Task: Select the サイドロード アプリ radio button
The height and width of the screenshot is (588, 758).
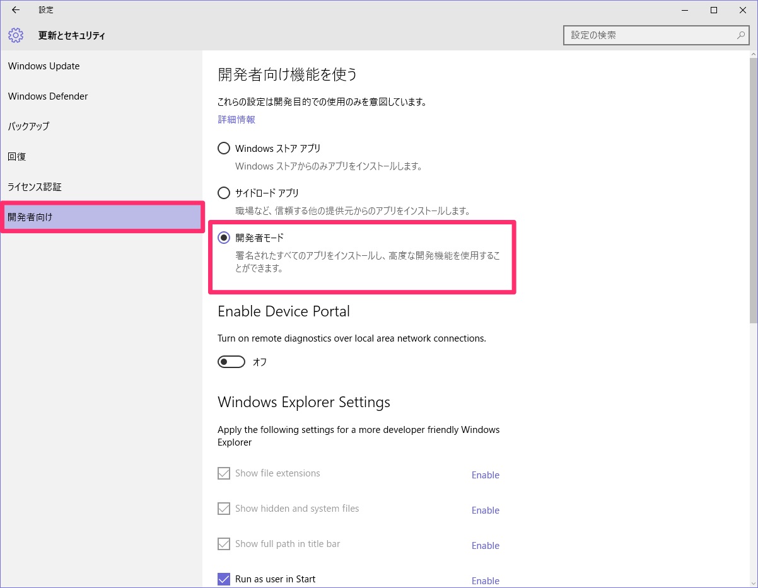Action: pyautogui.click(x=224, y=193)
